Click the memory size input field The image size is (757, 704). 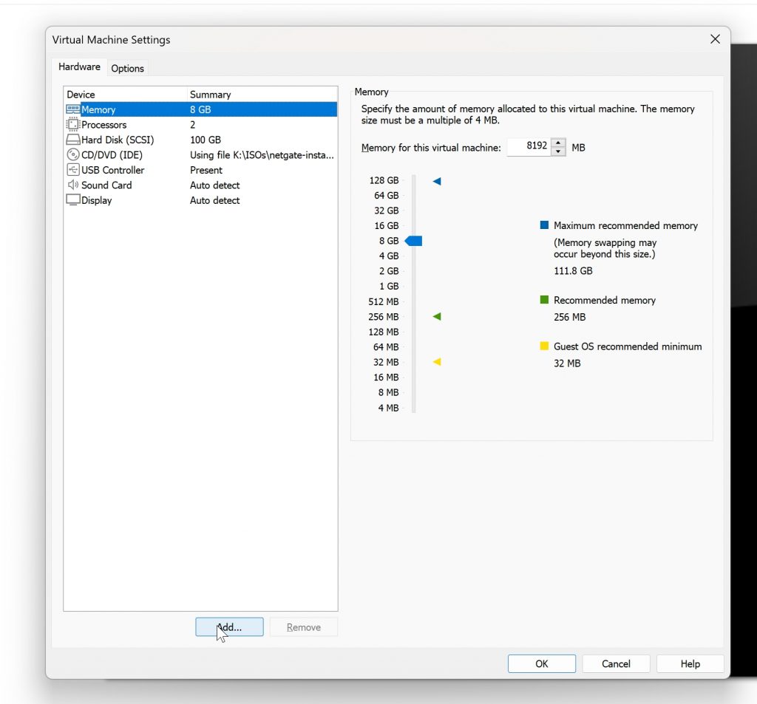[529, 147]
